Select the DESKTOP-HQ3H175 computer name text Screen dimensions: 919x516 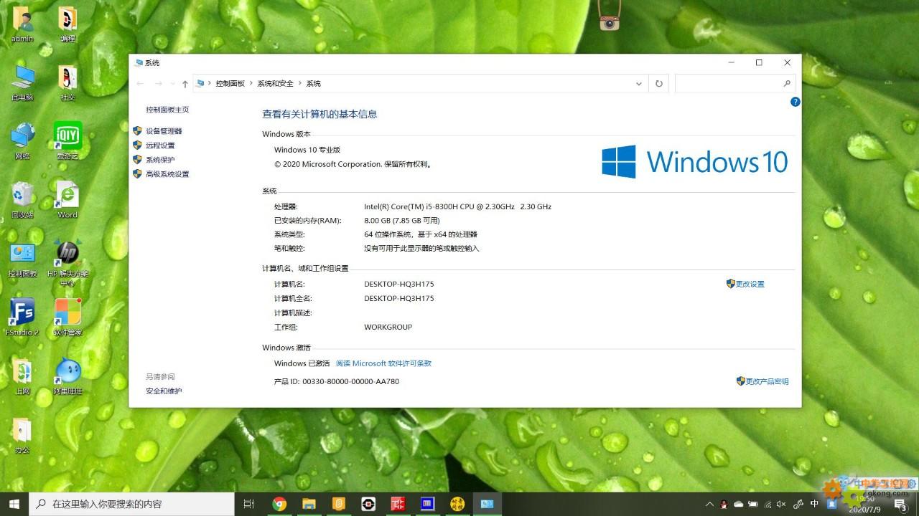pyautogui.click(x=399, y=285)
